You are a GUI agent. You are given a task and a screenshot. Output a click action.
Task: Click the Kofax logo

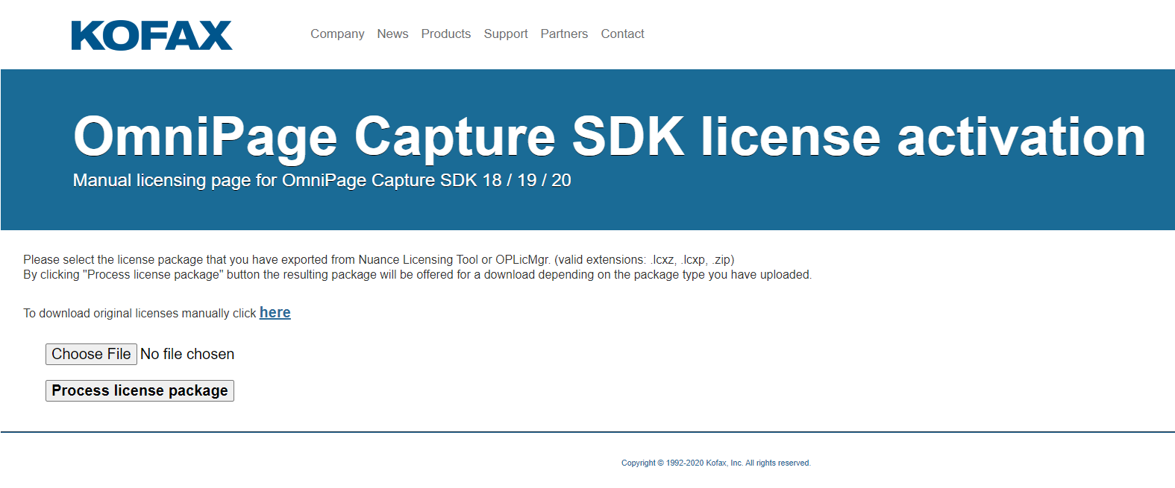[151, 35]
